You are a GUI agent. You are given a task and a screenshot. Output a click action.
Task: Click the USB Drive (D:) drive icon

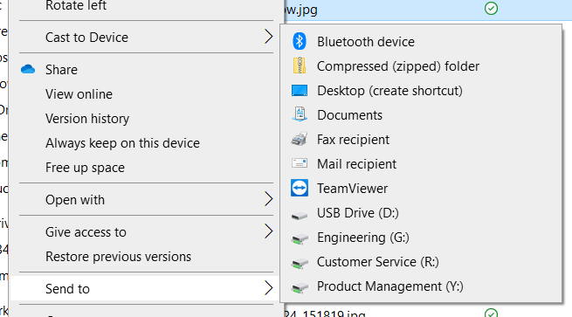pyautogui.click(x=300, y=216)
